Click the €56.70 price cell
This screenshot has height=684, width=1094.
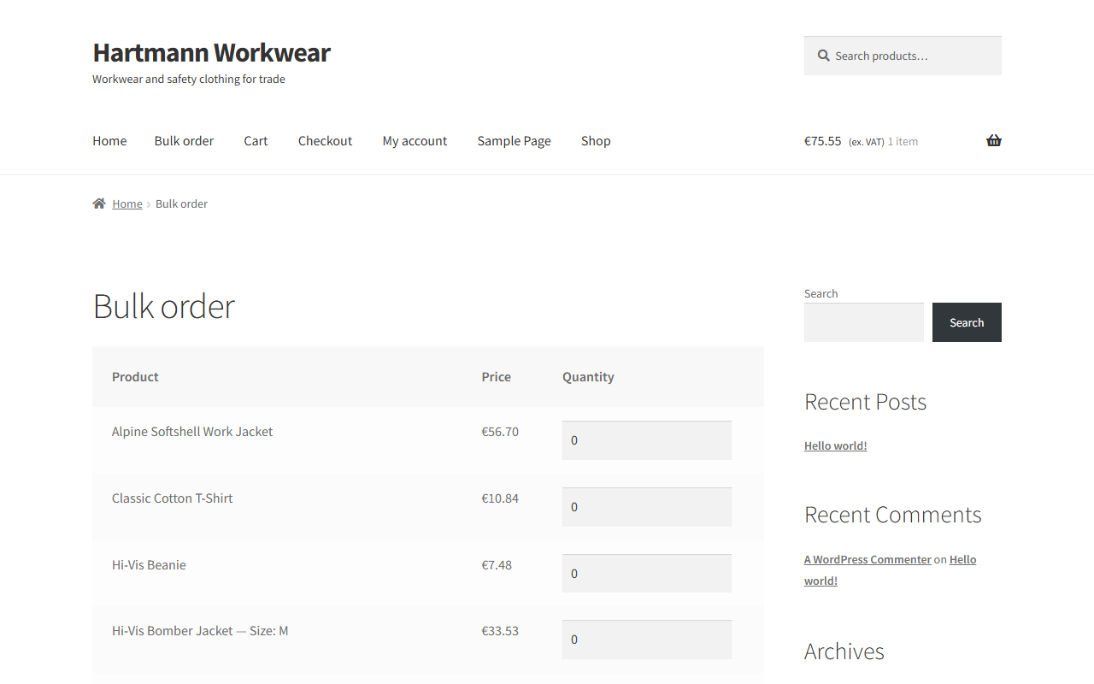[500, 432]
